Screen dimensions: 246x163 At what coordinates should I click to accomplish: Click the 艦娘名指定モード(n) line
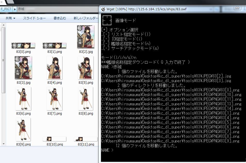pos(126,44)
